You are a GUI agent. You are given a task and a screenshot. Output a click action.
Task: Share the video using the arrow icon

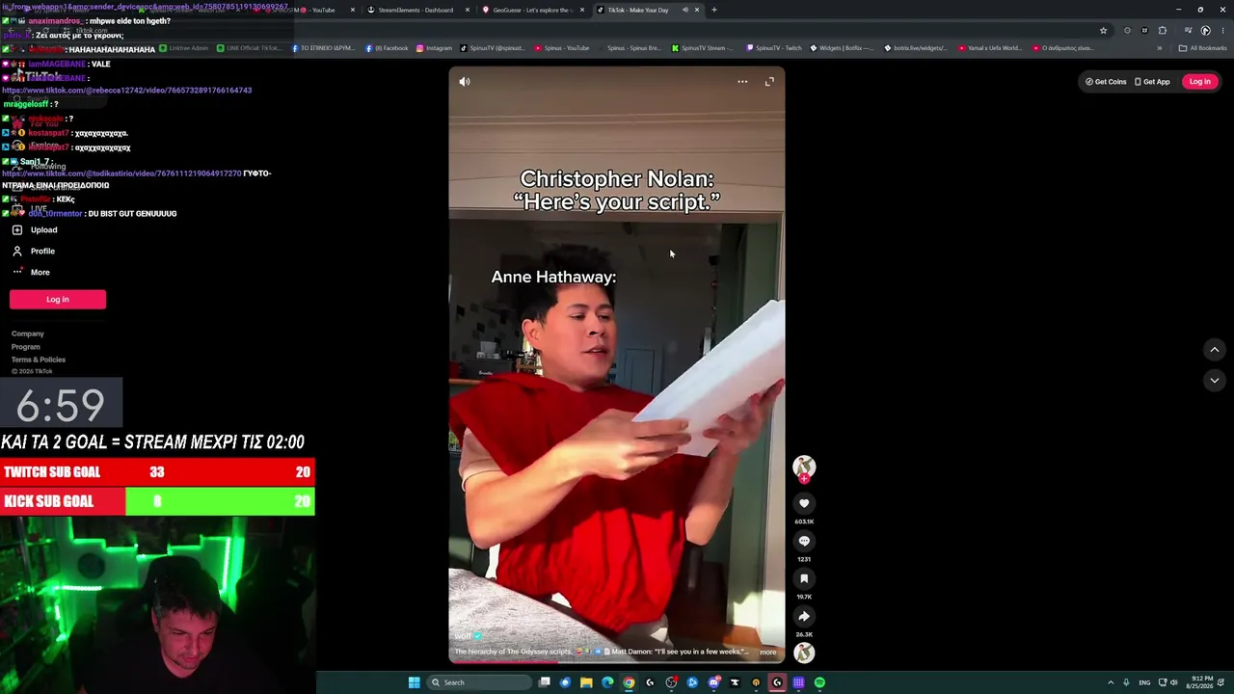point(804,616)
